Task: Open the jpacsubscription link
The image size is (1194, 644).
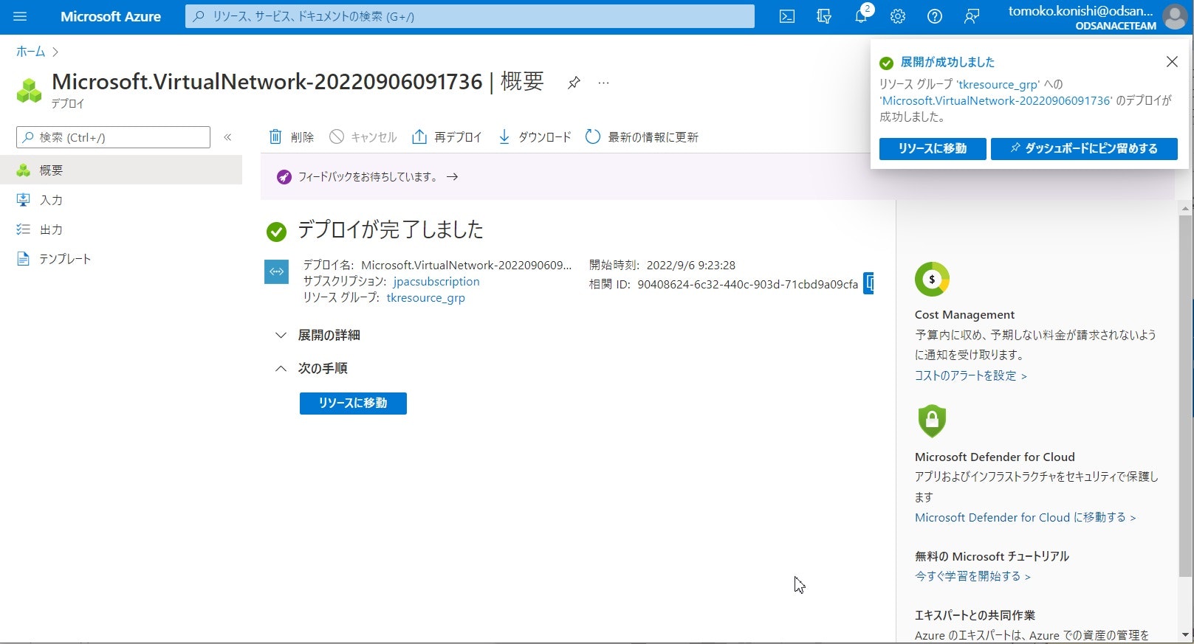Action: [x=436, y=282]
